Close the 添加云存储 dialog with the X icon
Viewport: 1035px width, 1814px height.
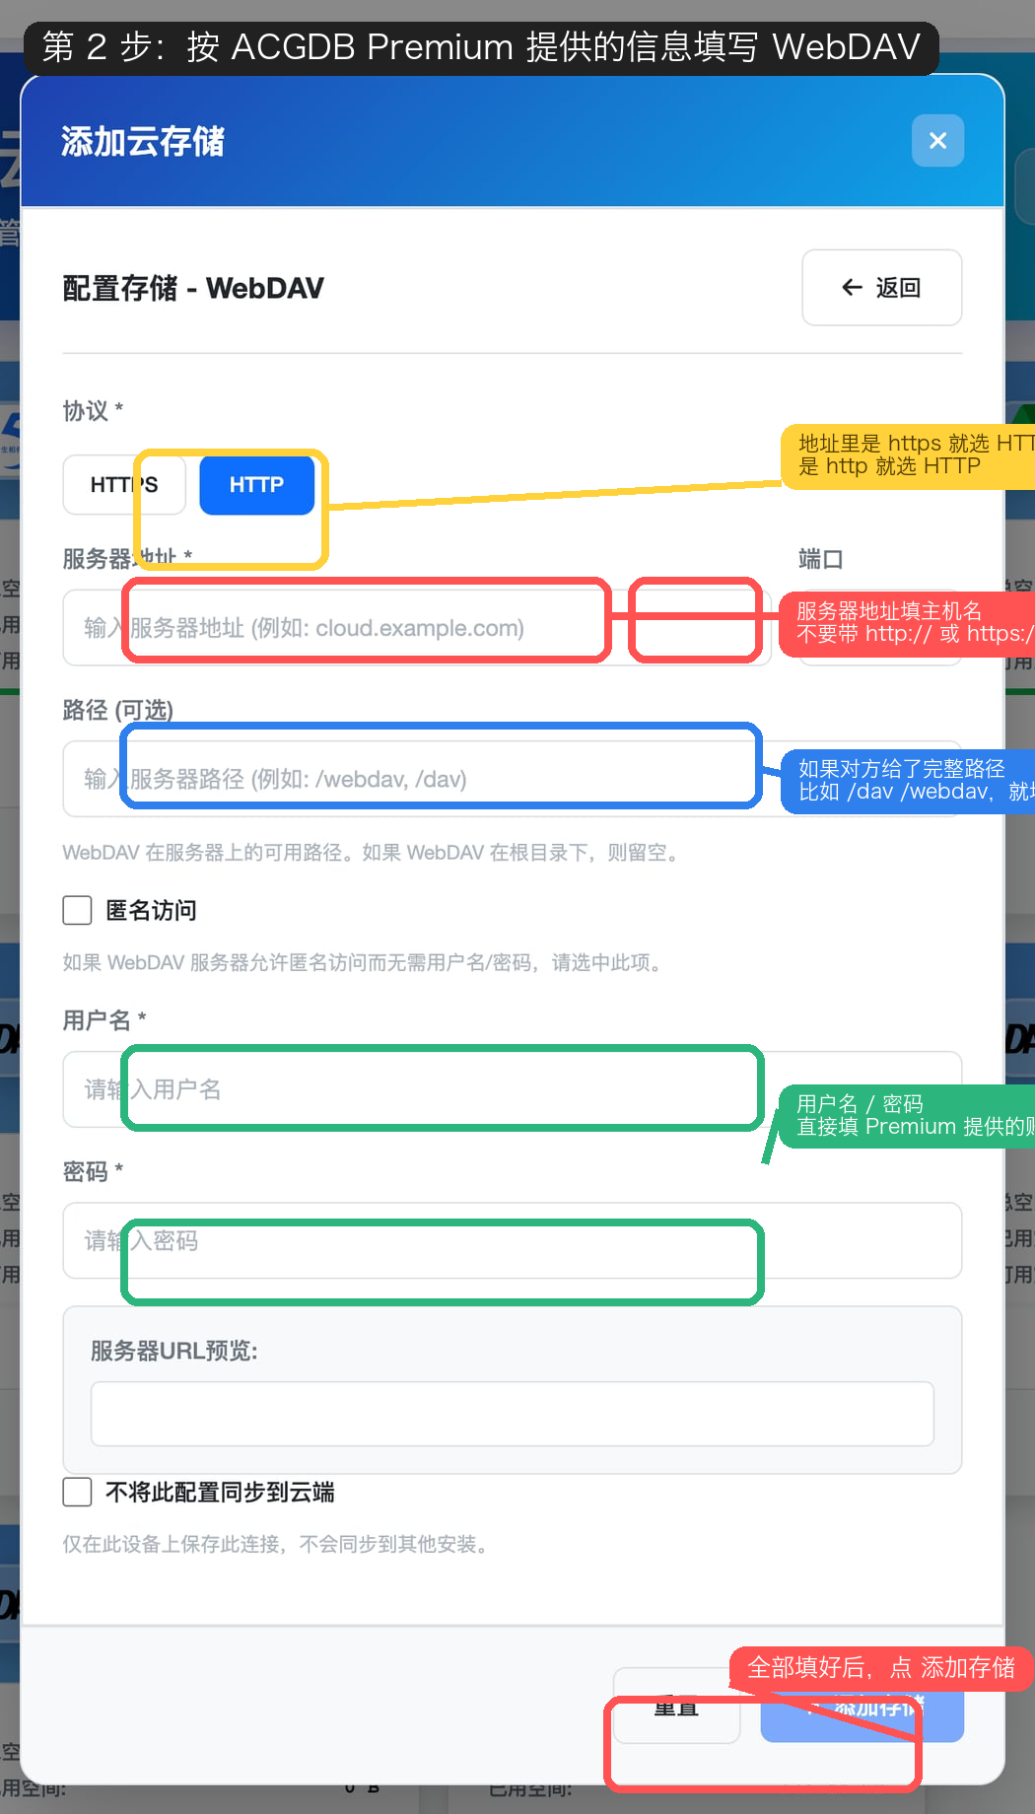tap(937, 141)
